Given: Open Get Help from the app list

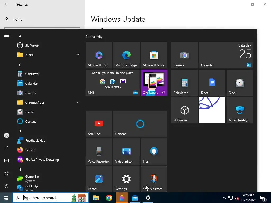Looking at the screenshot, I should tap(49, 188).
